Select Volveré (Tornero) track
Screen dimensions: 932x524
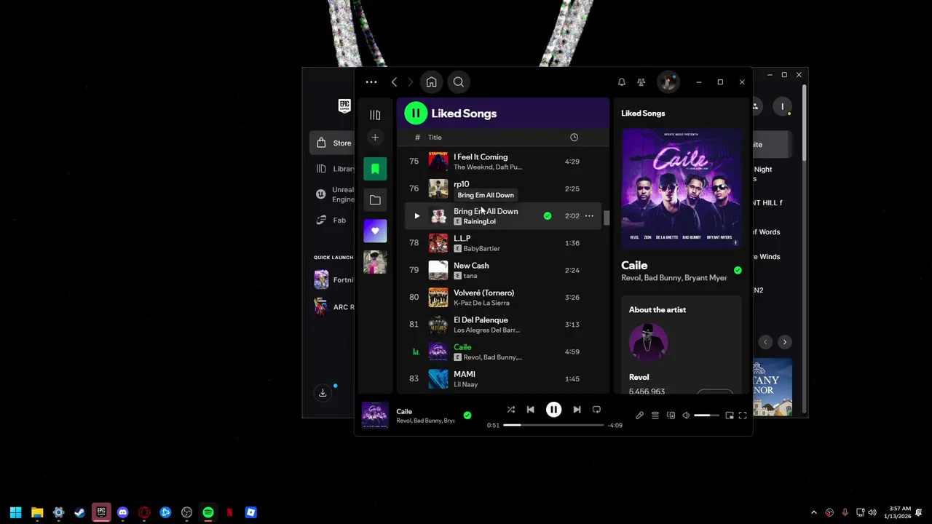point(502,297)
